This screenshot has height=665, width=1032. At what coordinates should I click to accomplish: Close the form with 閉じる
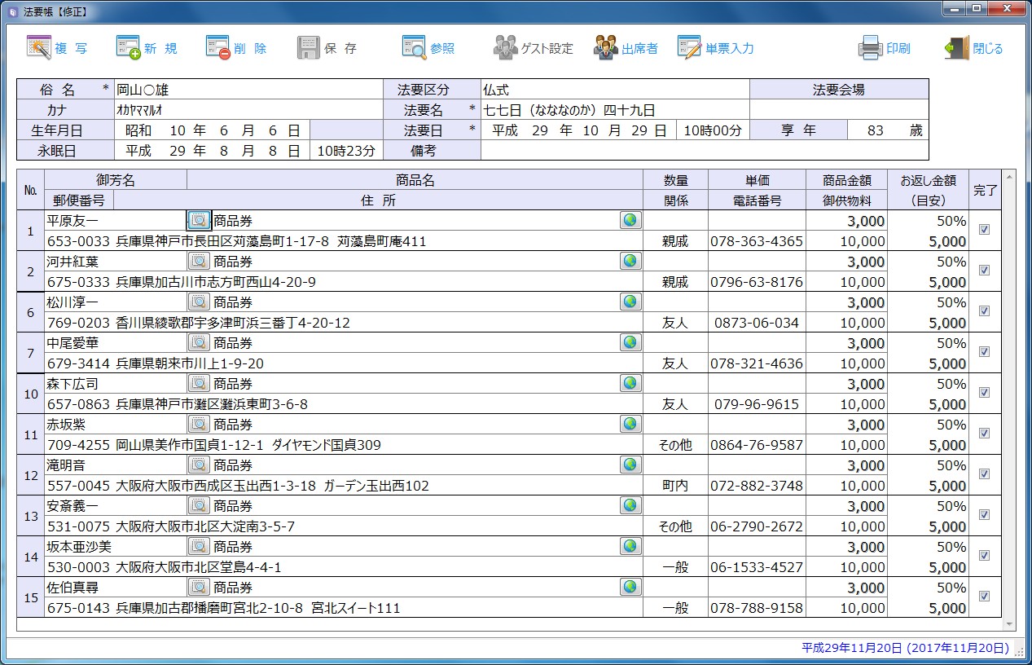pyautogui.click(x=957, y=48)
